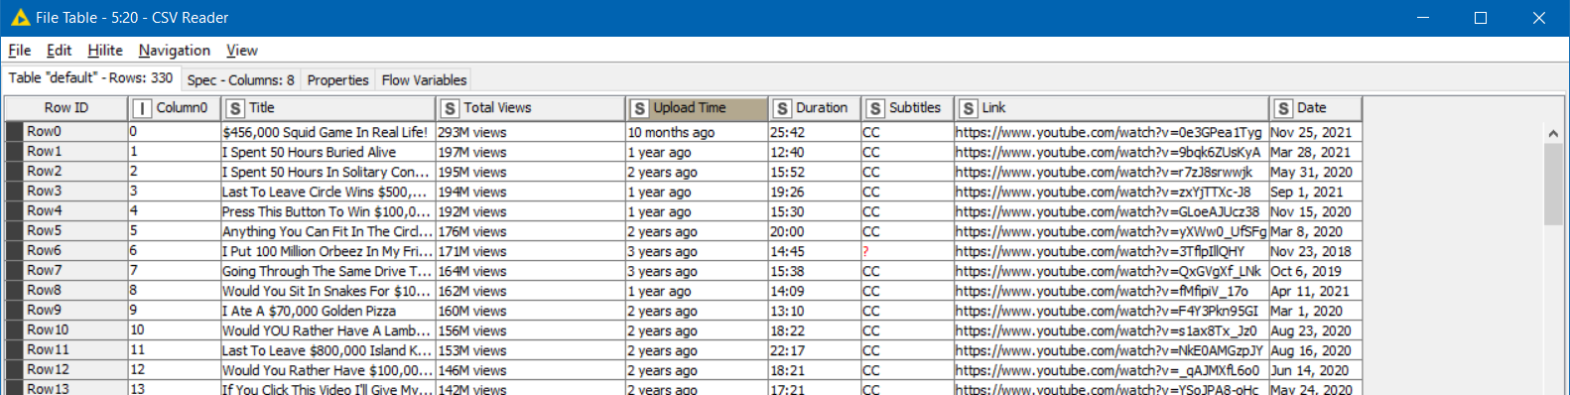
Task: Click the duration cell '25:42'
Action: tap(814, 132)
